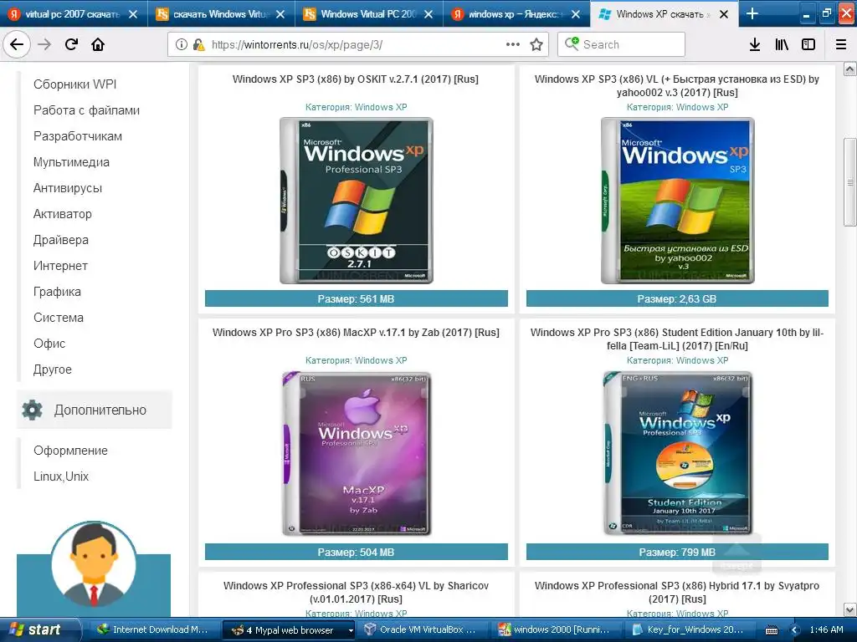
Task: Open 'Другое' sidebar category
Action: click(53, 369)
